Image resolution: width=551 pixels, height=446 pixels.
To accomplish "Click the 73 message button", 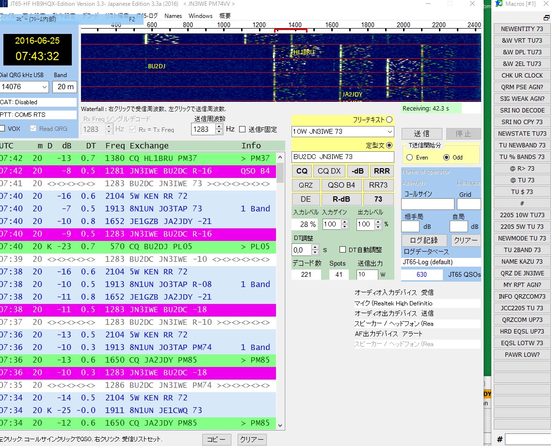I will [x=378, y=199].
